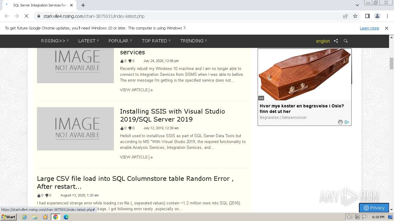Thumbs down the July 24, 2020 article
This screenshot has width=394, height=221.
[x=130, y=61]
